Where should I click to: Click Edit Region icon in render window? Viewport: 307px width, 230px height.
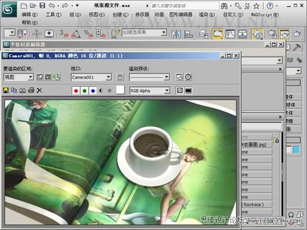(40, 77)
